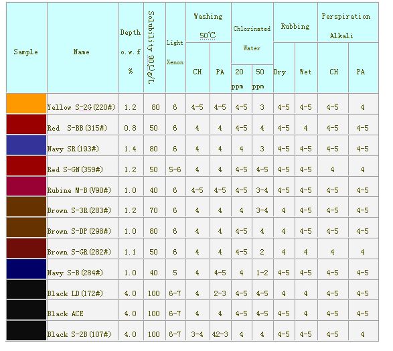Image resolution: width=393 pixels, height=351 pixels.
Task: Click the Navy S-B dark blue swatch
Action: click(26, 269)
